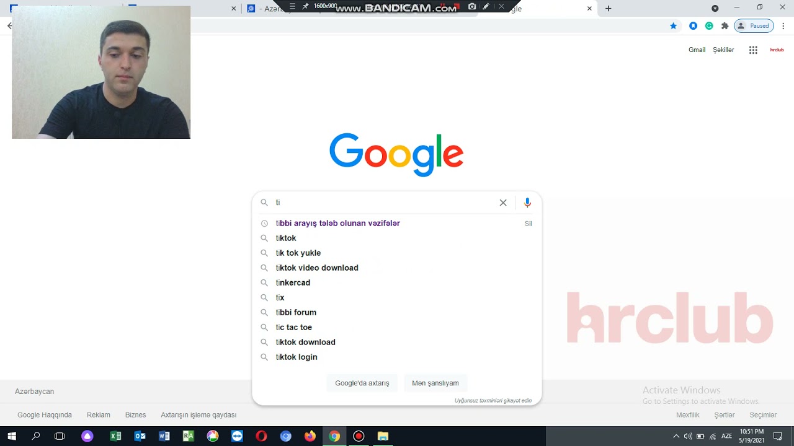Open TeamViewer from the taskbar
Image resolution: width=794 pixels, height=446 pixels.
pos(237,436)
